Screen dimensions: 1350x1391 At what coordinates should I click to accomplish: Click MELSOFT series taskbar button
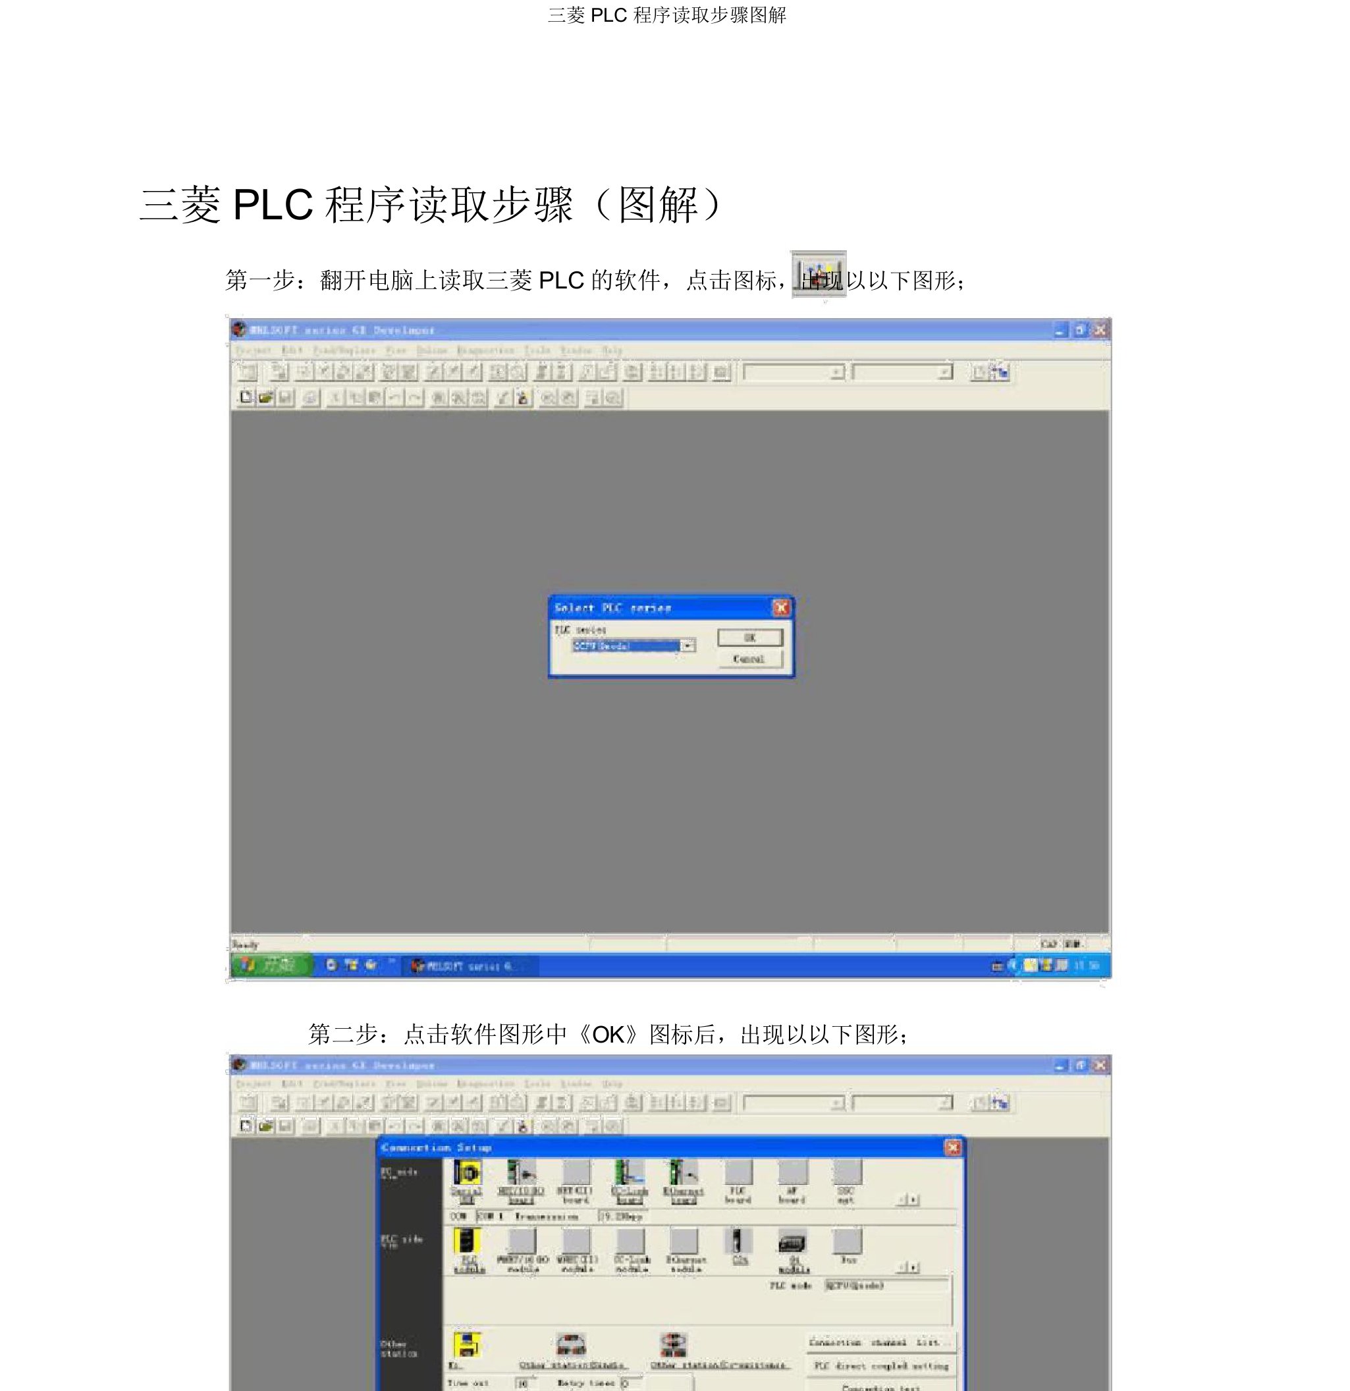tap(471, 966)
